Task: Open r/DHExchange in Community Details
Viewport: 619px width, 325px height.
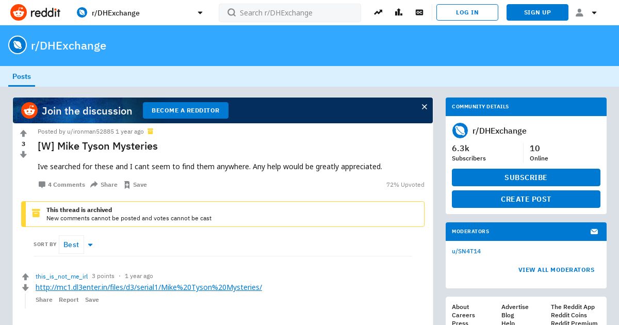Action: 499,131
